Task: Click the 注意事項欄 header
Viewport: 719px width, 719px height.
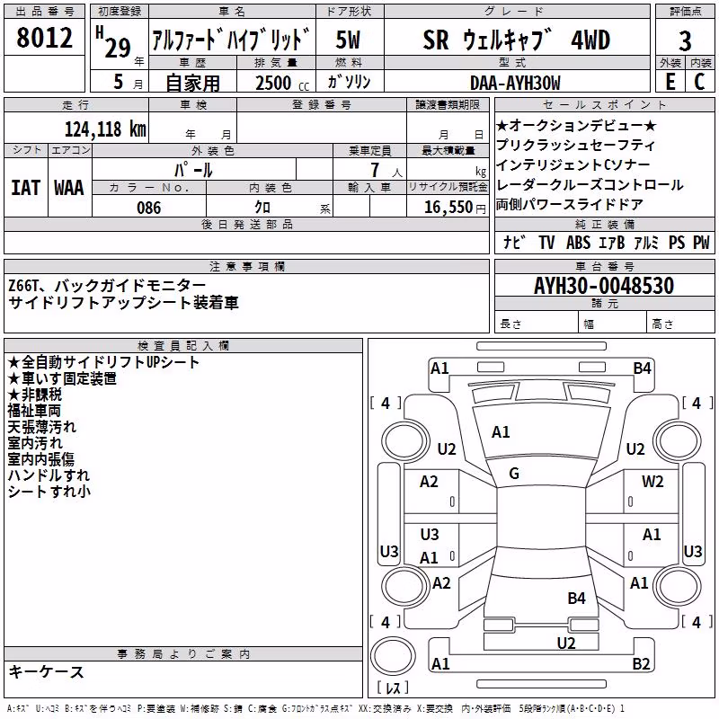Action: [x=246, y=266]
